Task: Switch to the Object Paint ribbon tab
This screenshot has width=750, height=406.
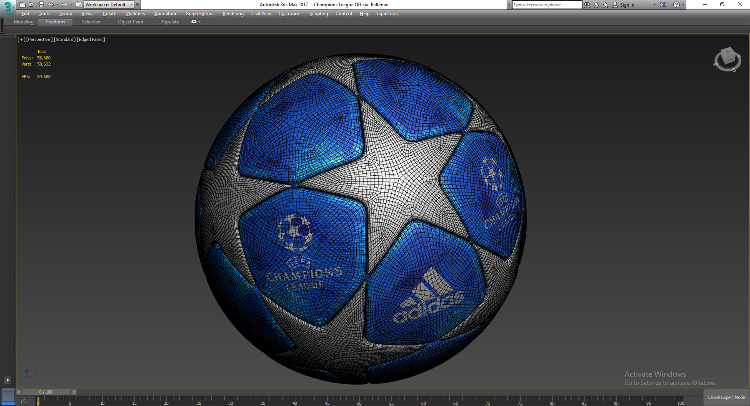Action: pos(130,22)
